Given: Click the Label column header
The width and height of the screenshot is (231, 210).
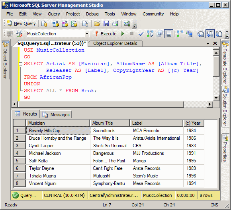Looking at the screenshot, I should pyautogui.click(x=157, y=123).
